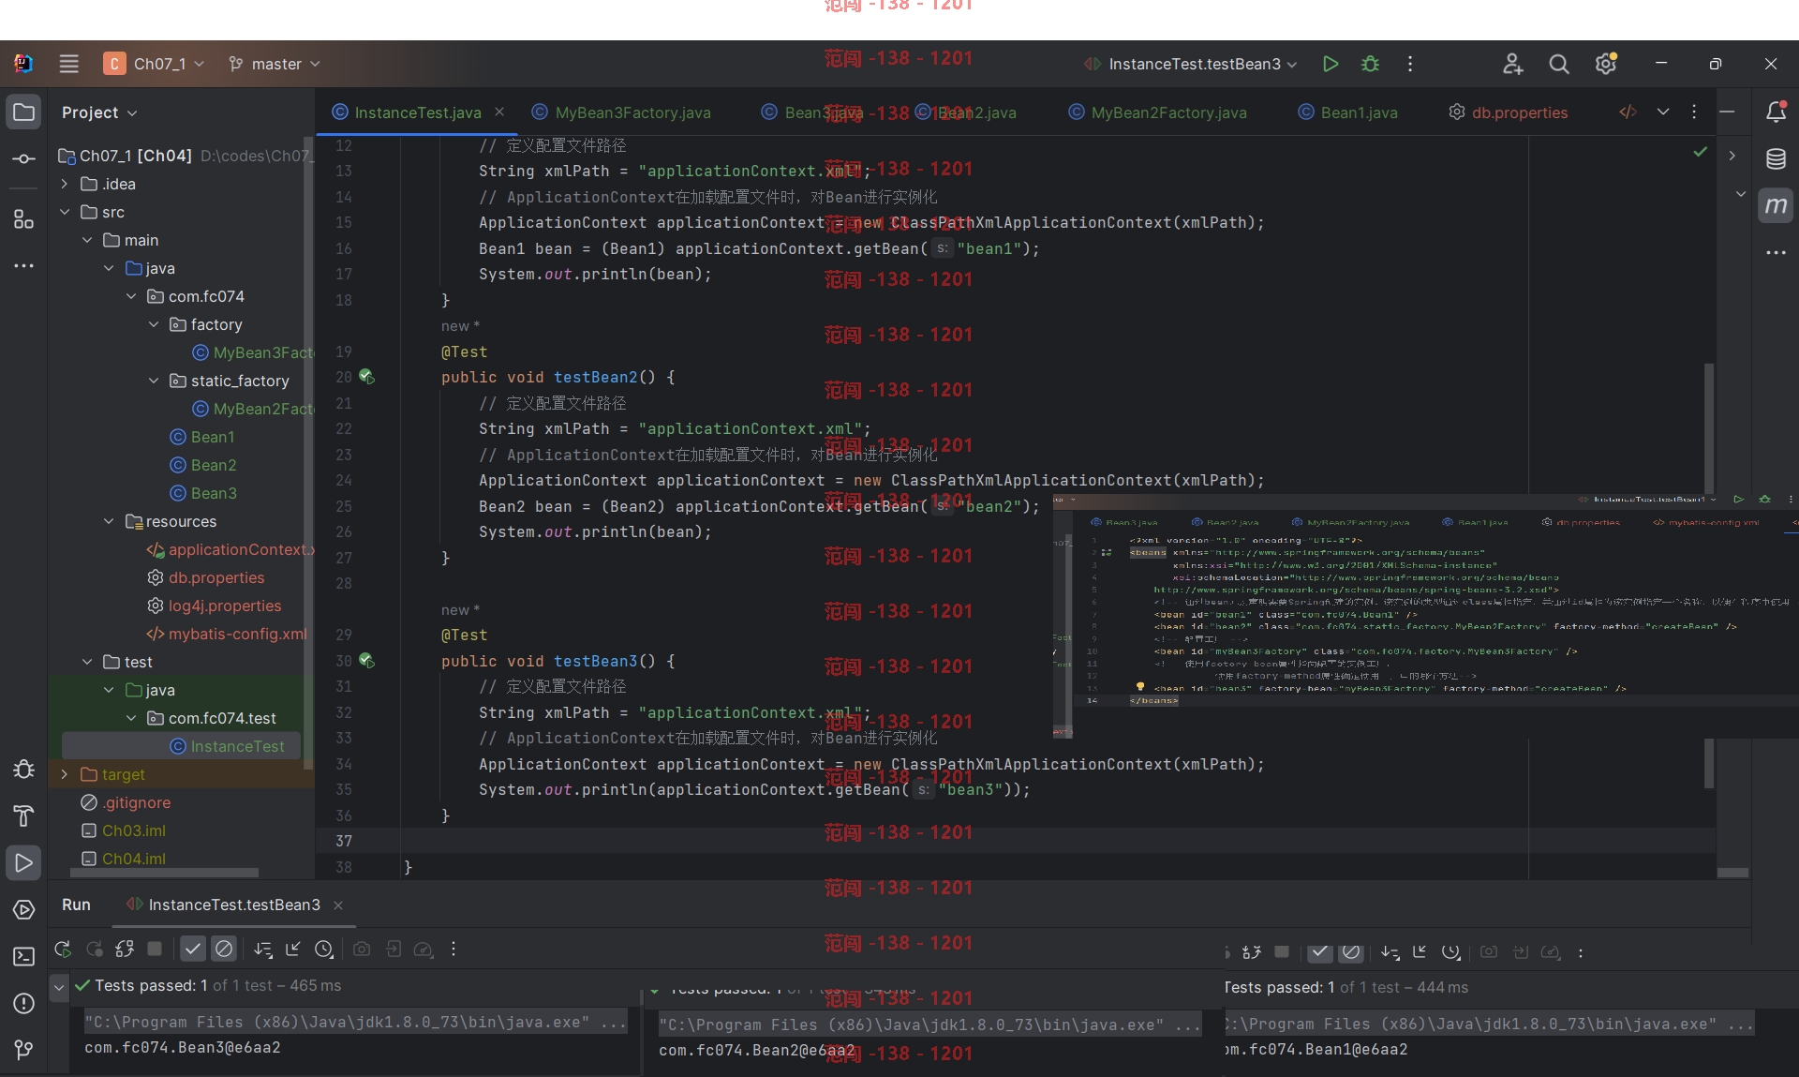Open Git tool window icon
The image size is (1799, 1077).
(x=23, y=1051)
